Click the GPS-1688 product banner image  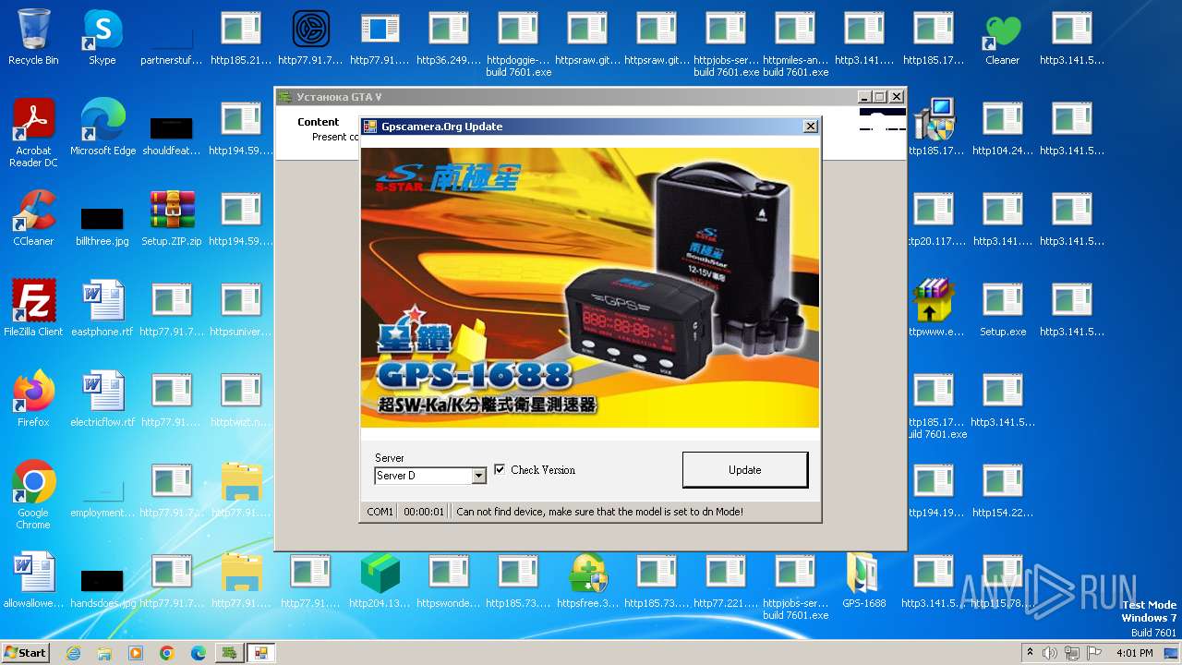589,287
